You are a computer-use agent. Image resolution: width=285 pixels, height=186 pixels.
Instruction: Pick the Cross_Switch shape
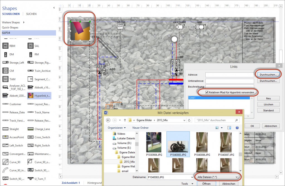click(x=41, y=137)
